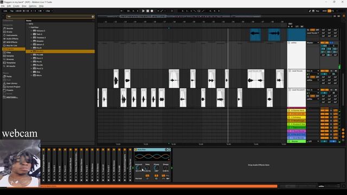Select the Drums category in the browser
The image size is (347, 195).
pyautogui.click(x=9, y=32)
